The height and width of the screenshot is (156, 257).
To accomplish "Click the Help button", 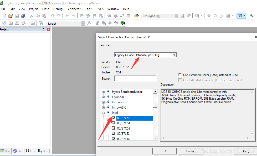I will click(246, 151).
